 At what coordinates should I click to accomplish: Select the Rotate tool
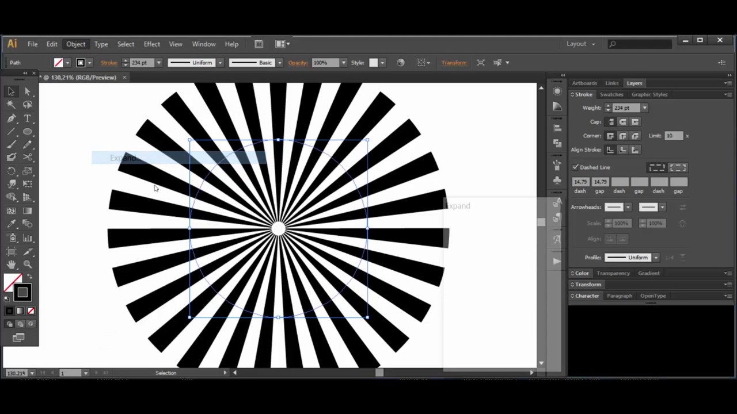(x=12, y=170)
